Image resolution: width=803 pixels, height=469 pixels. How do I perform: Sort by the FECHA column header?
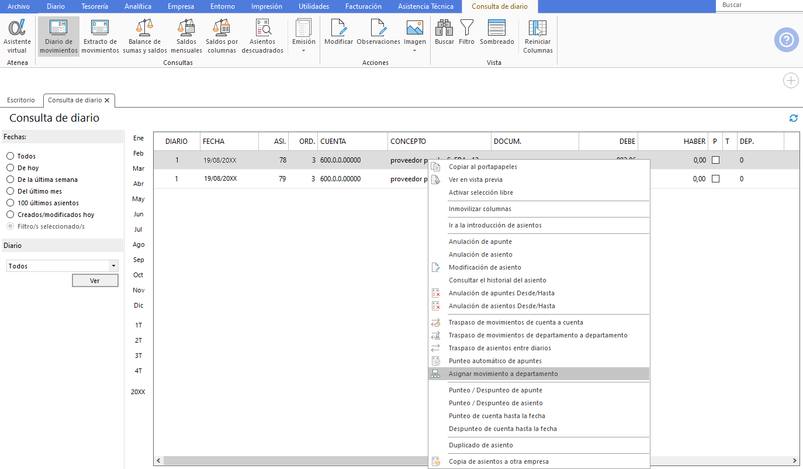[229, 142]
